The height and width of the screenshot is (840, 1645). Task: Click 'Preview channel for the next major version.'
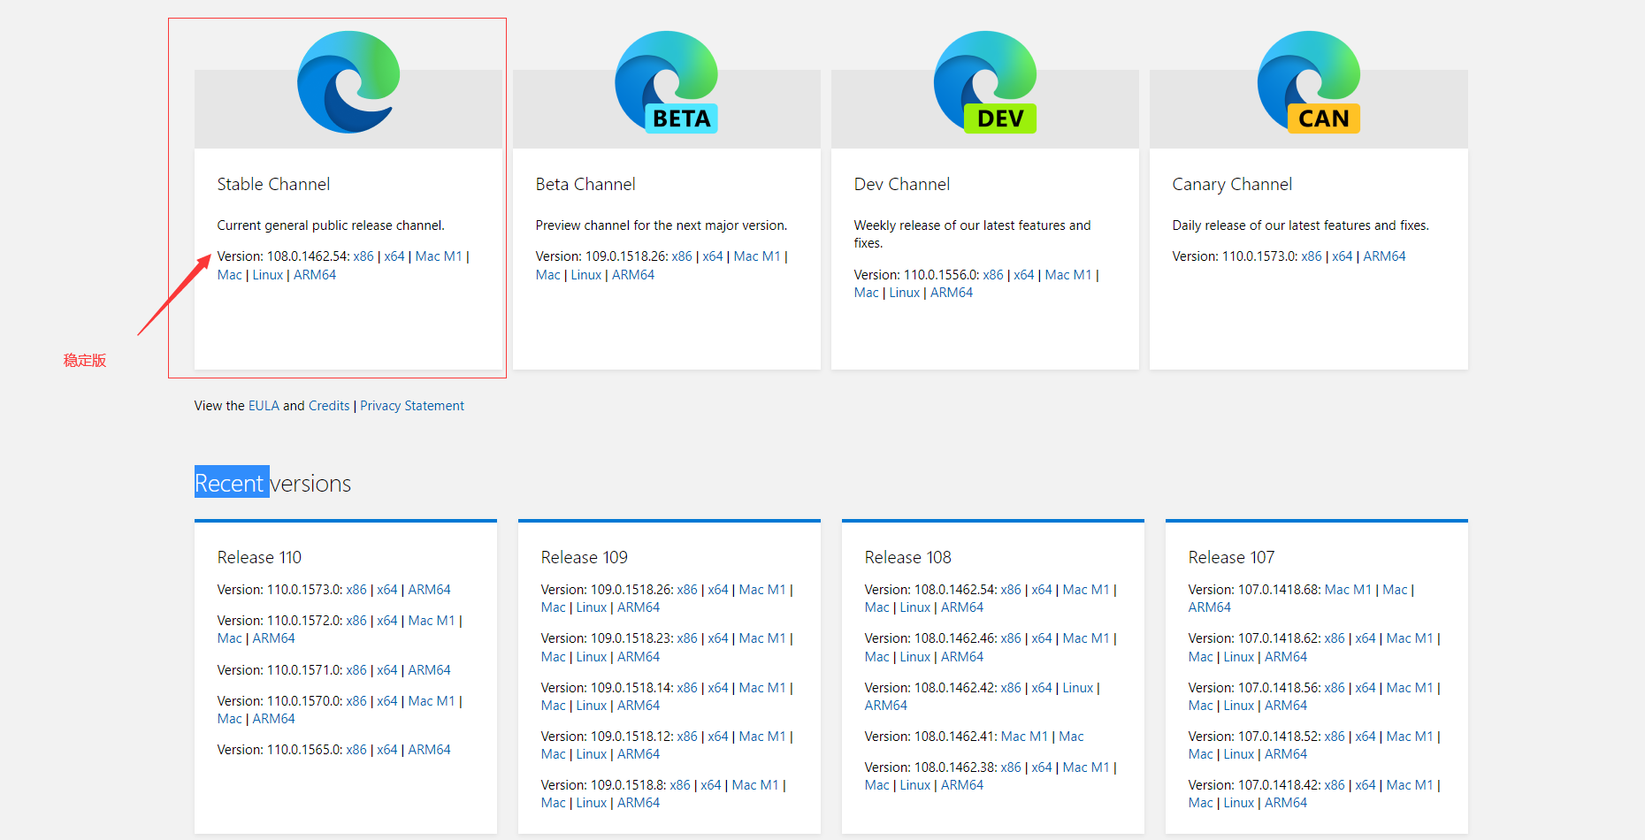(x=661, y=225)
